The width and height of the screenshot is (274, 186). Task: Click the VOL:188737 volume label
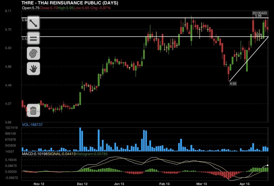[x=32, y=125]
